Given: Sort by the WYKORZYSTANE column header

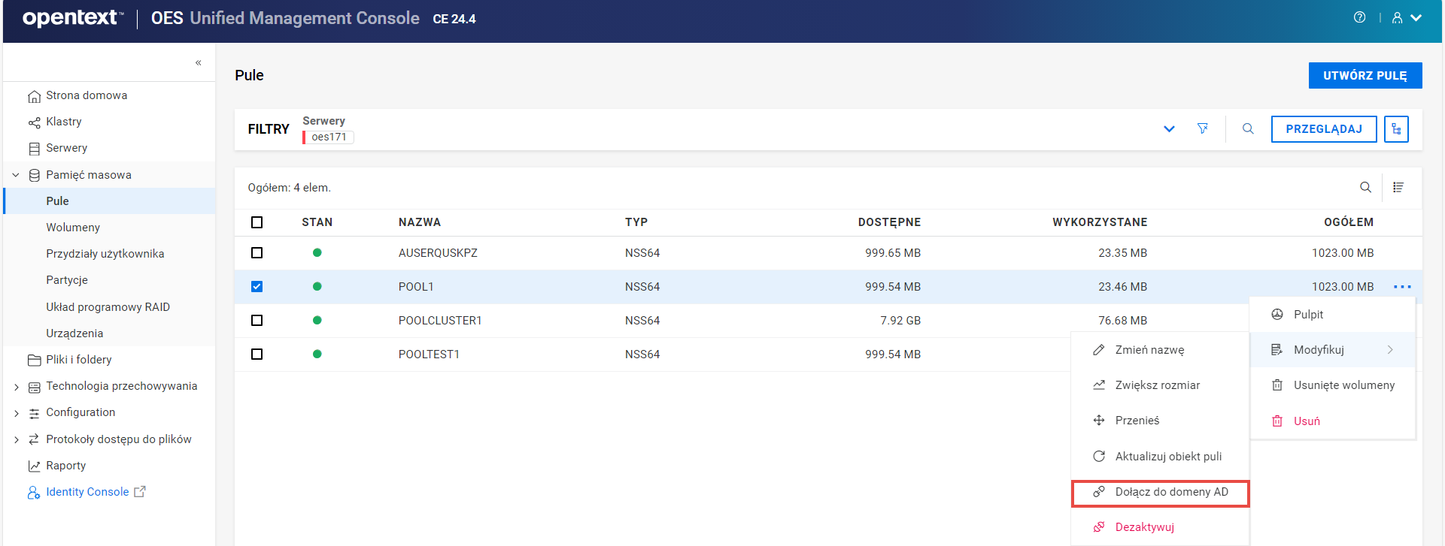Looking at the screenshot, I should point(1100,222).
